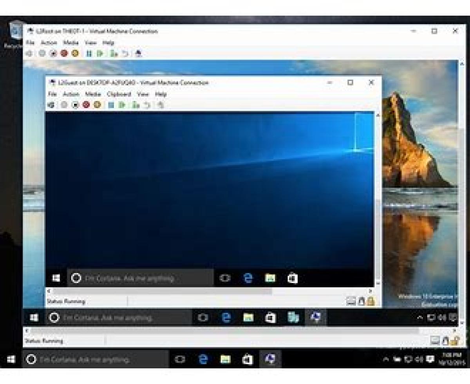Click Turn Off icon in L2Root toolbar

click(x=53, y=54)
